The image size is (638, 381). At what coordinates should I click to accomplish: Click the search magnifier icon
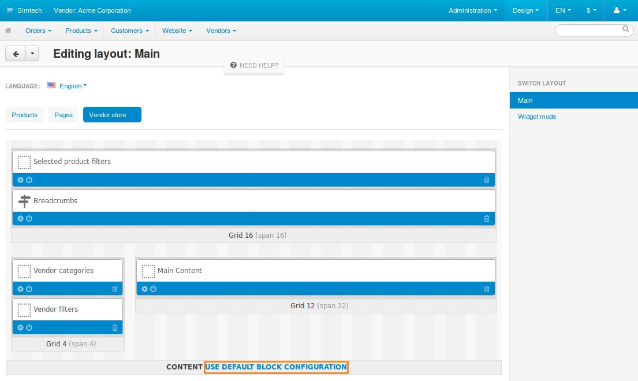(x=626, y=29)
